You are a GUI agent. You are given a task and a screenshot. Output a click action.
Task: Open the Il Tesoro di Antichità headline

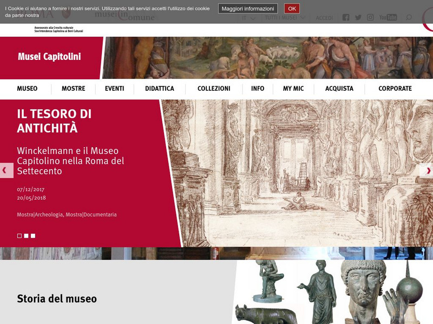[54, 121]
